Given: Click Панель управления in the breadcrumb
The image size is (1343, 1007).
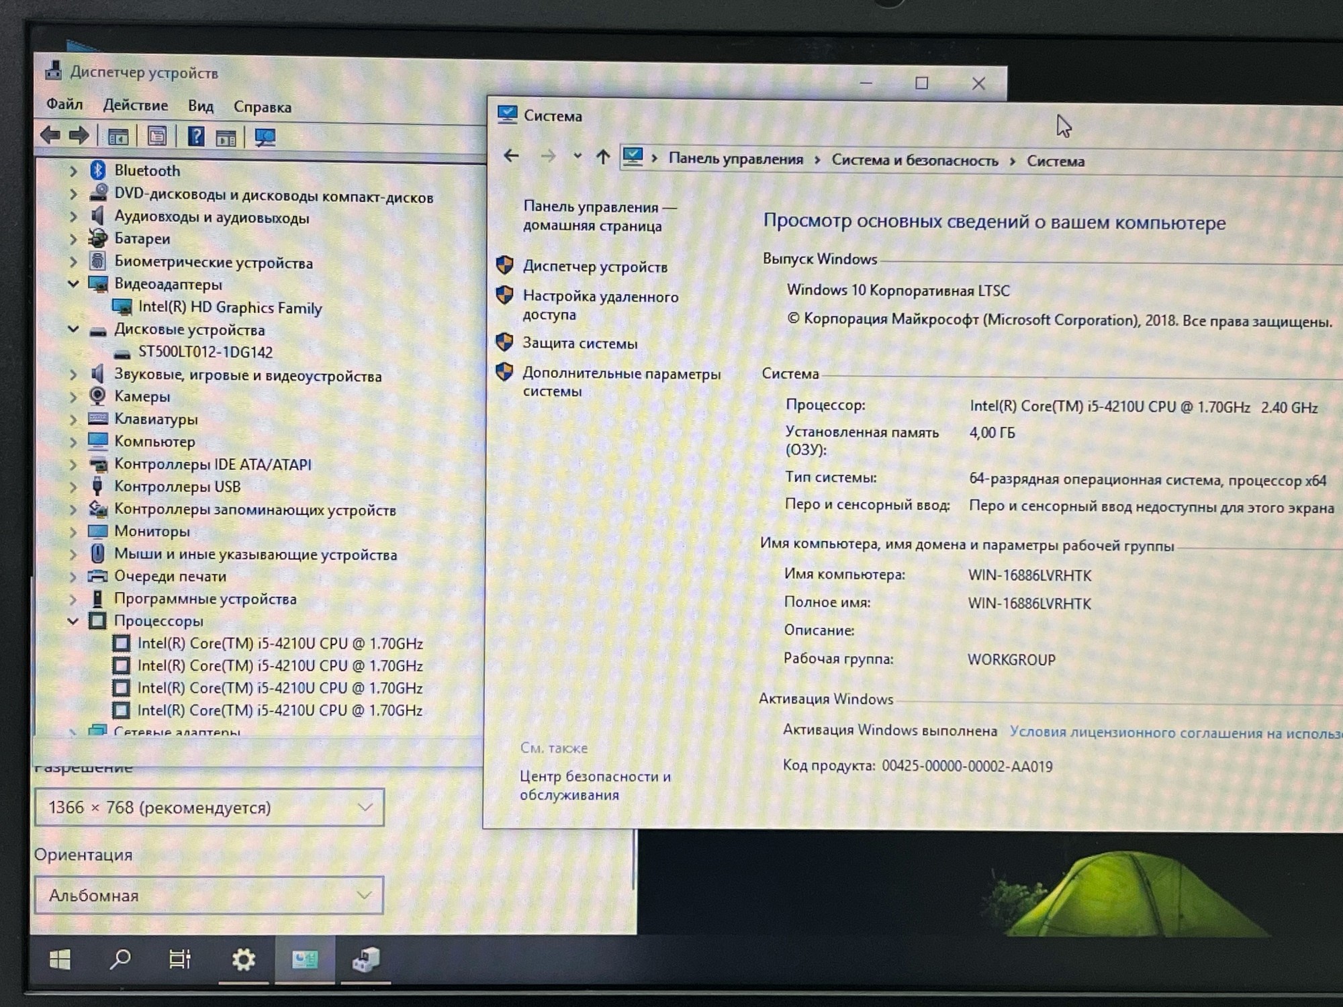Looking at the screenshot, I should click(736, 159).
